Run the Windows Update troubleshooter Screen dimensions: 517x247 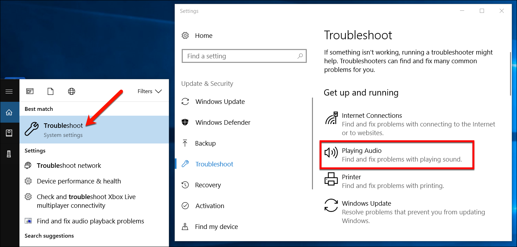[366, 204]
